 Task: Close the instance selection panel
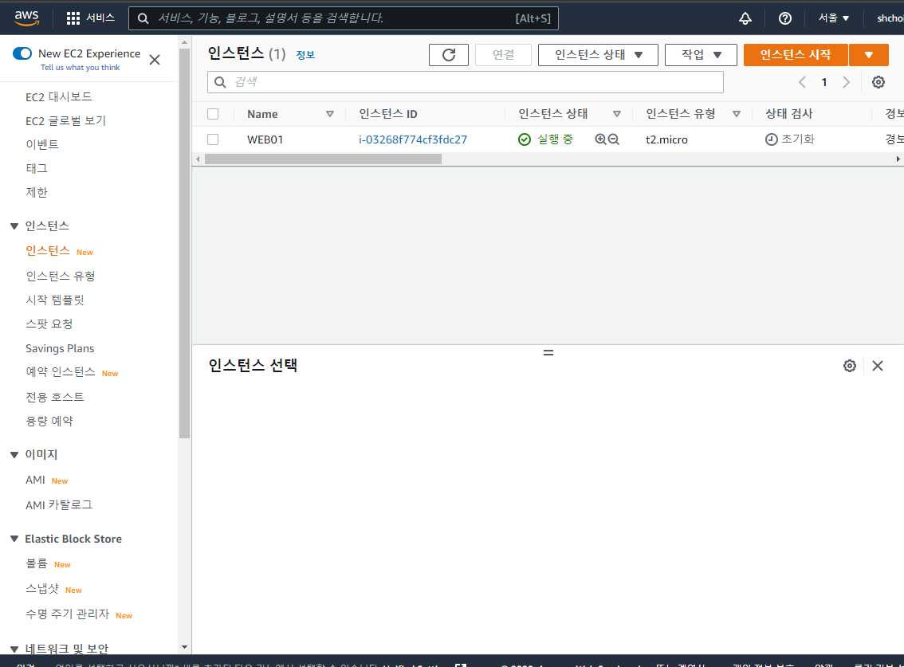tap(878, 366)
